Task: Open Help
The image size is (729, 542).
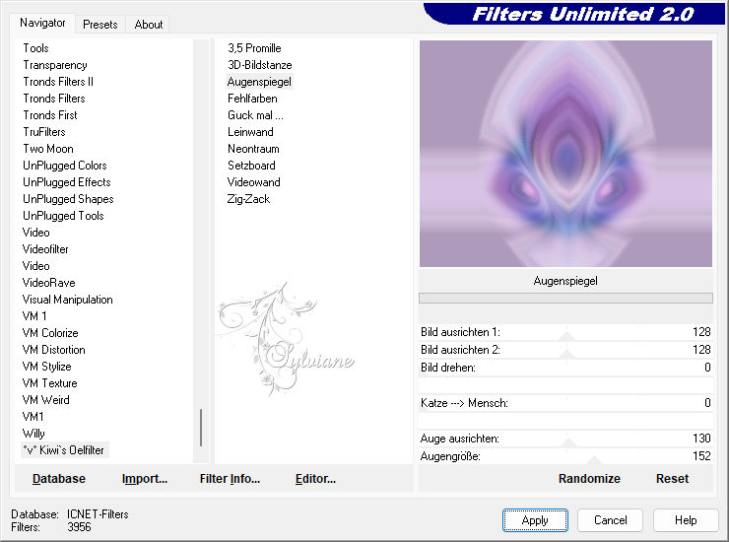Action: tap(686, 520)
